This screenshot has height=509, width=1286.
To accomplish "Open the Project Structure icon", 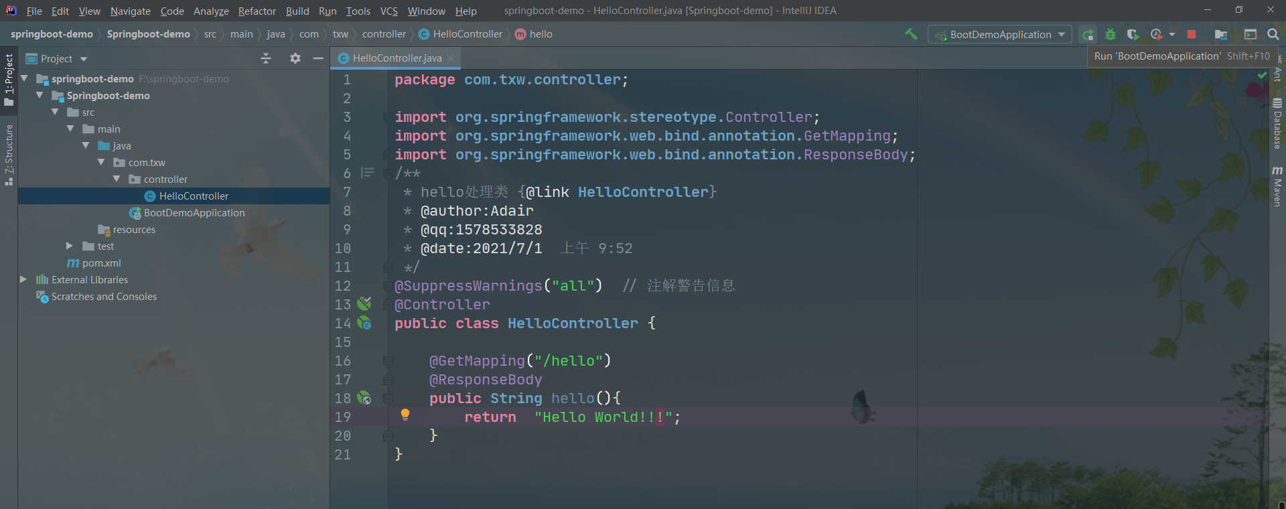I will coord(1221,34).
